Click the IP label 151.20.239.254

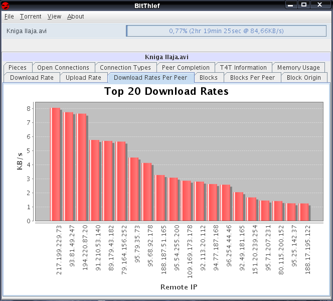point(255,250)
